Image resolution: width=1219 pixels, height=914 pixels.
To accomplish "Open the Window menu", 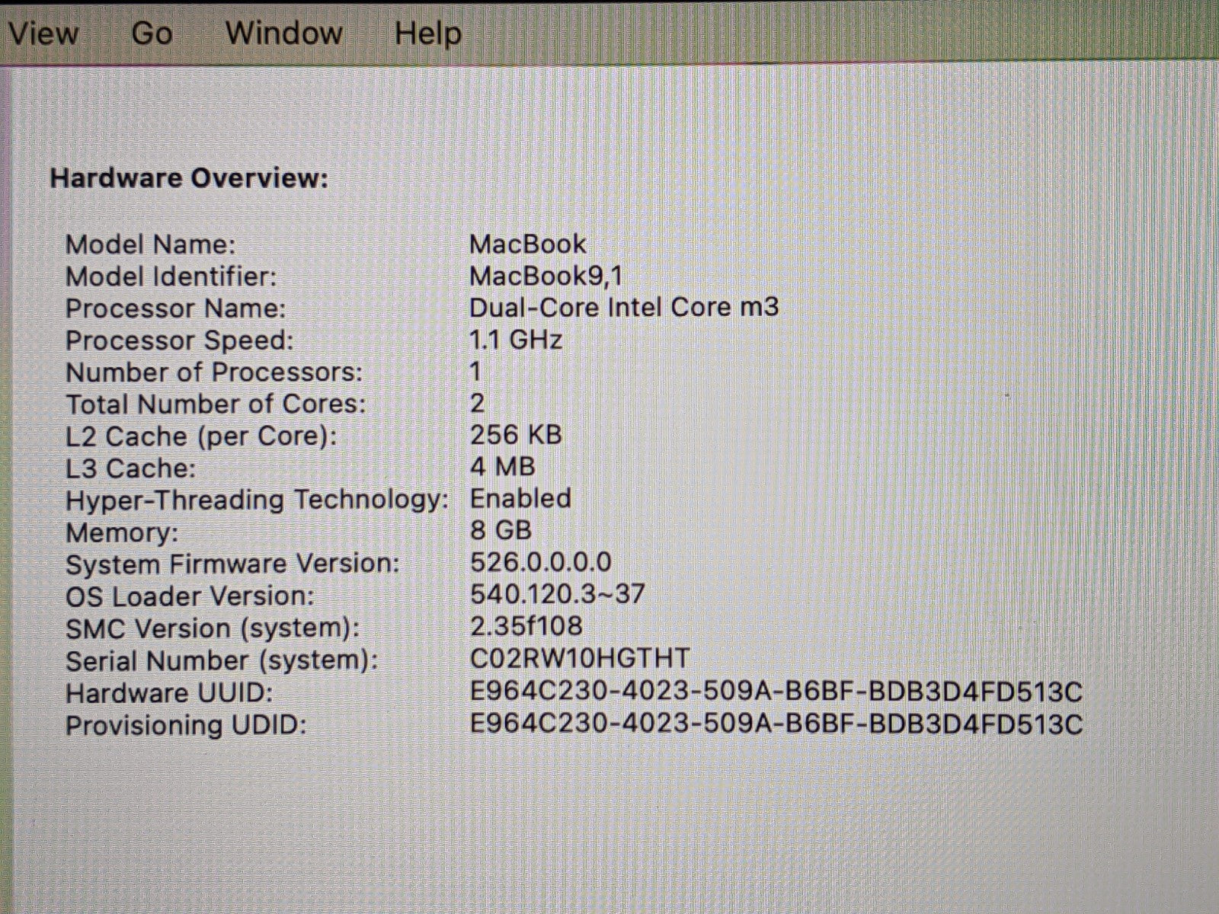I will (283, 34).
